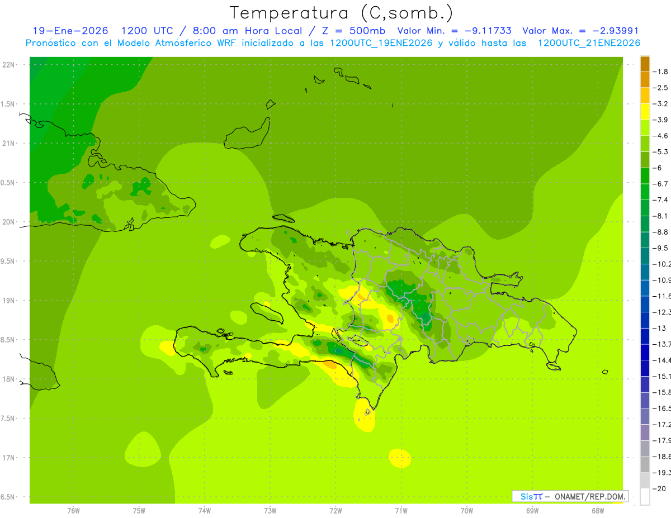Click the '21N' latitude label
The height and width of the screenshot is (518, 671).
[8, 143]
